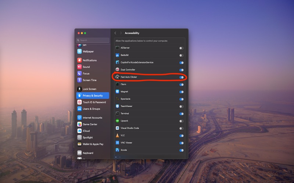Disable VNC Viewer switch
294x183 pixels.
[x=181, y=143]
